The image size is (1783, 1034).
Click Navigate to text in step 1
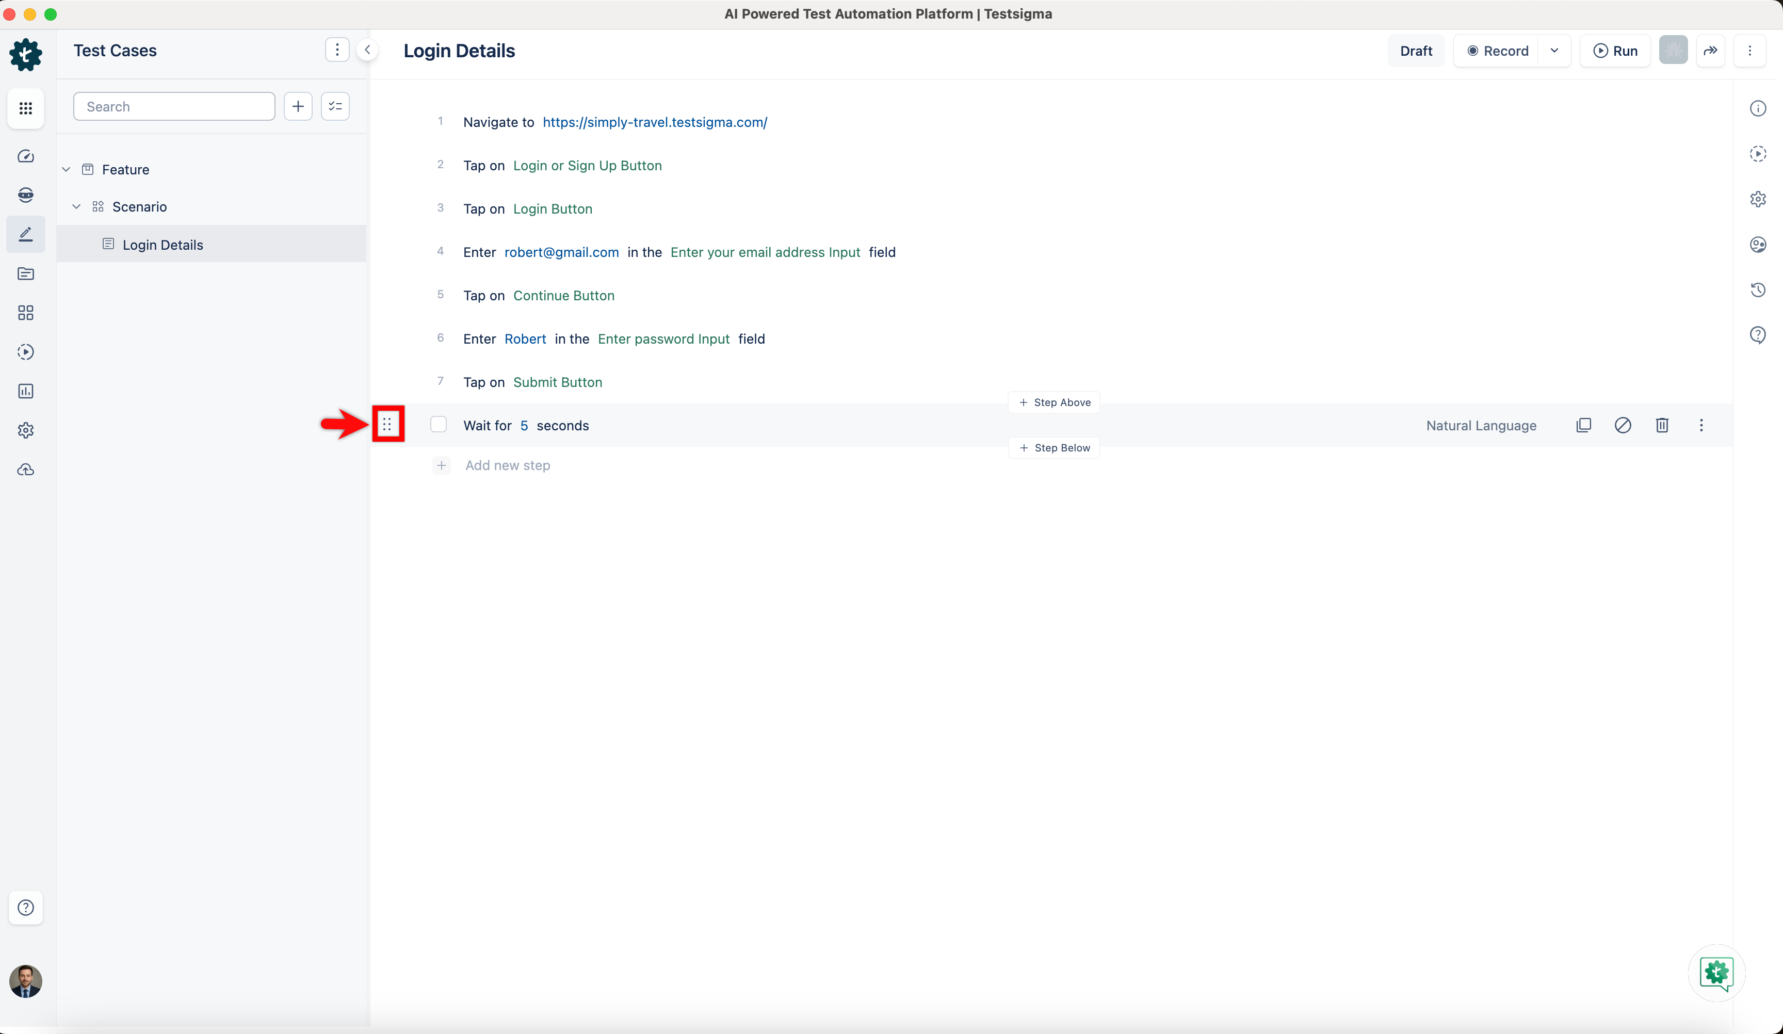coord(499,122)
